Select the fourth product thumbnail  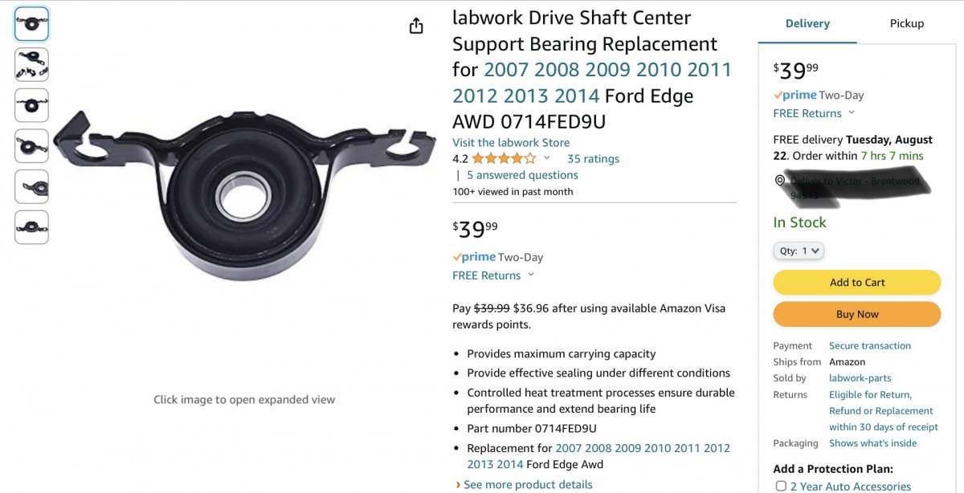[31, 146]
